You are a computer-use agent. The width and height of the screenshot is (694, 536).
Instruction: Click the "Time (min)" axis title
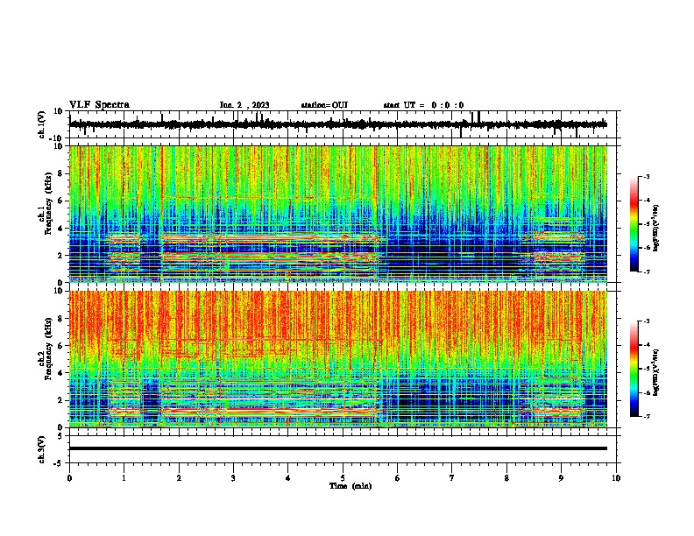tap(351, 486)
